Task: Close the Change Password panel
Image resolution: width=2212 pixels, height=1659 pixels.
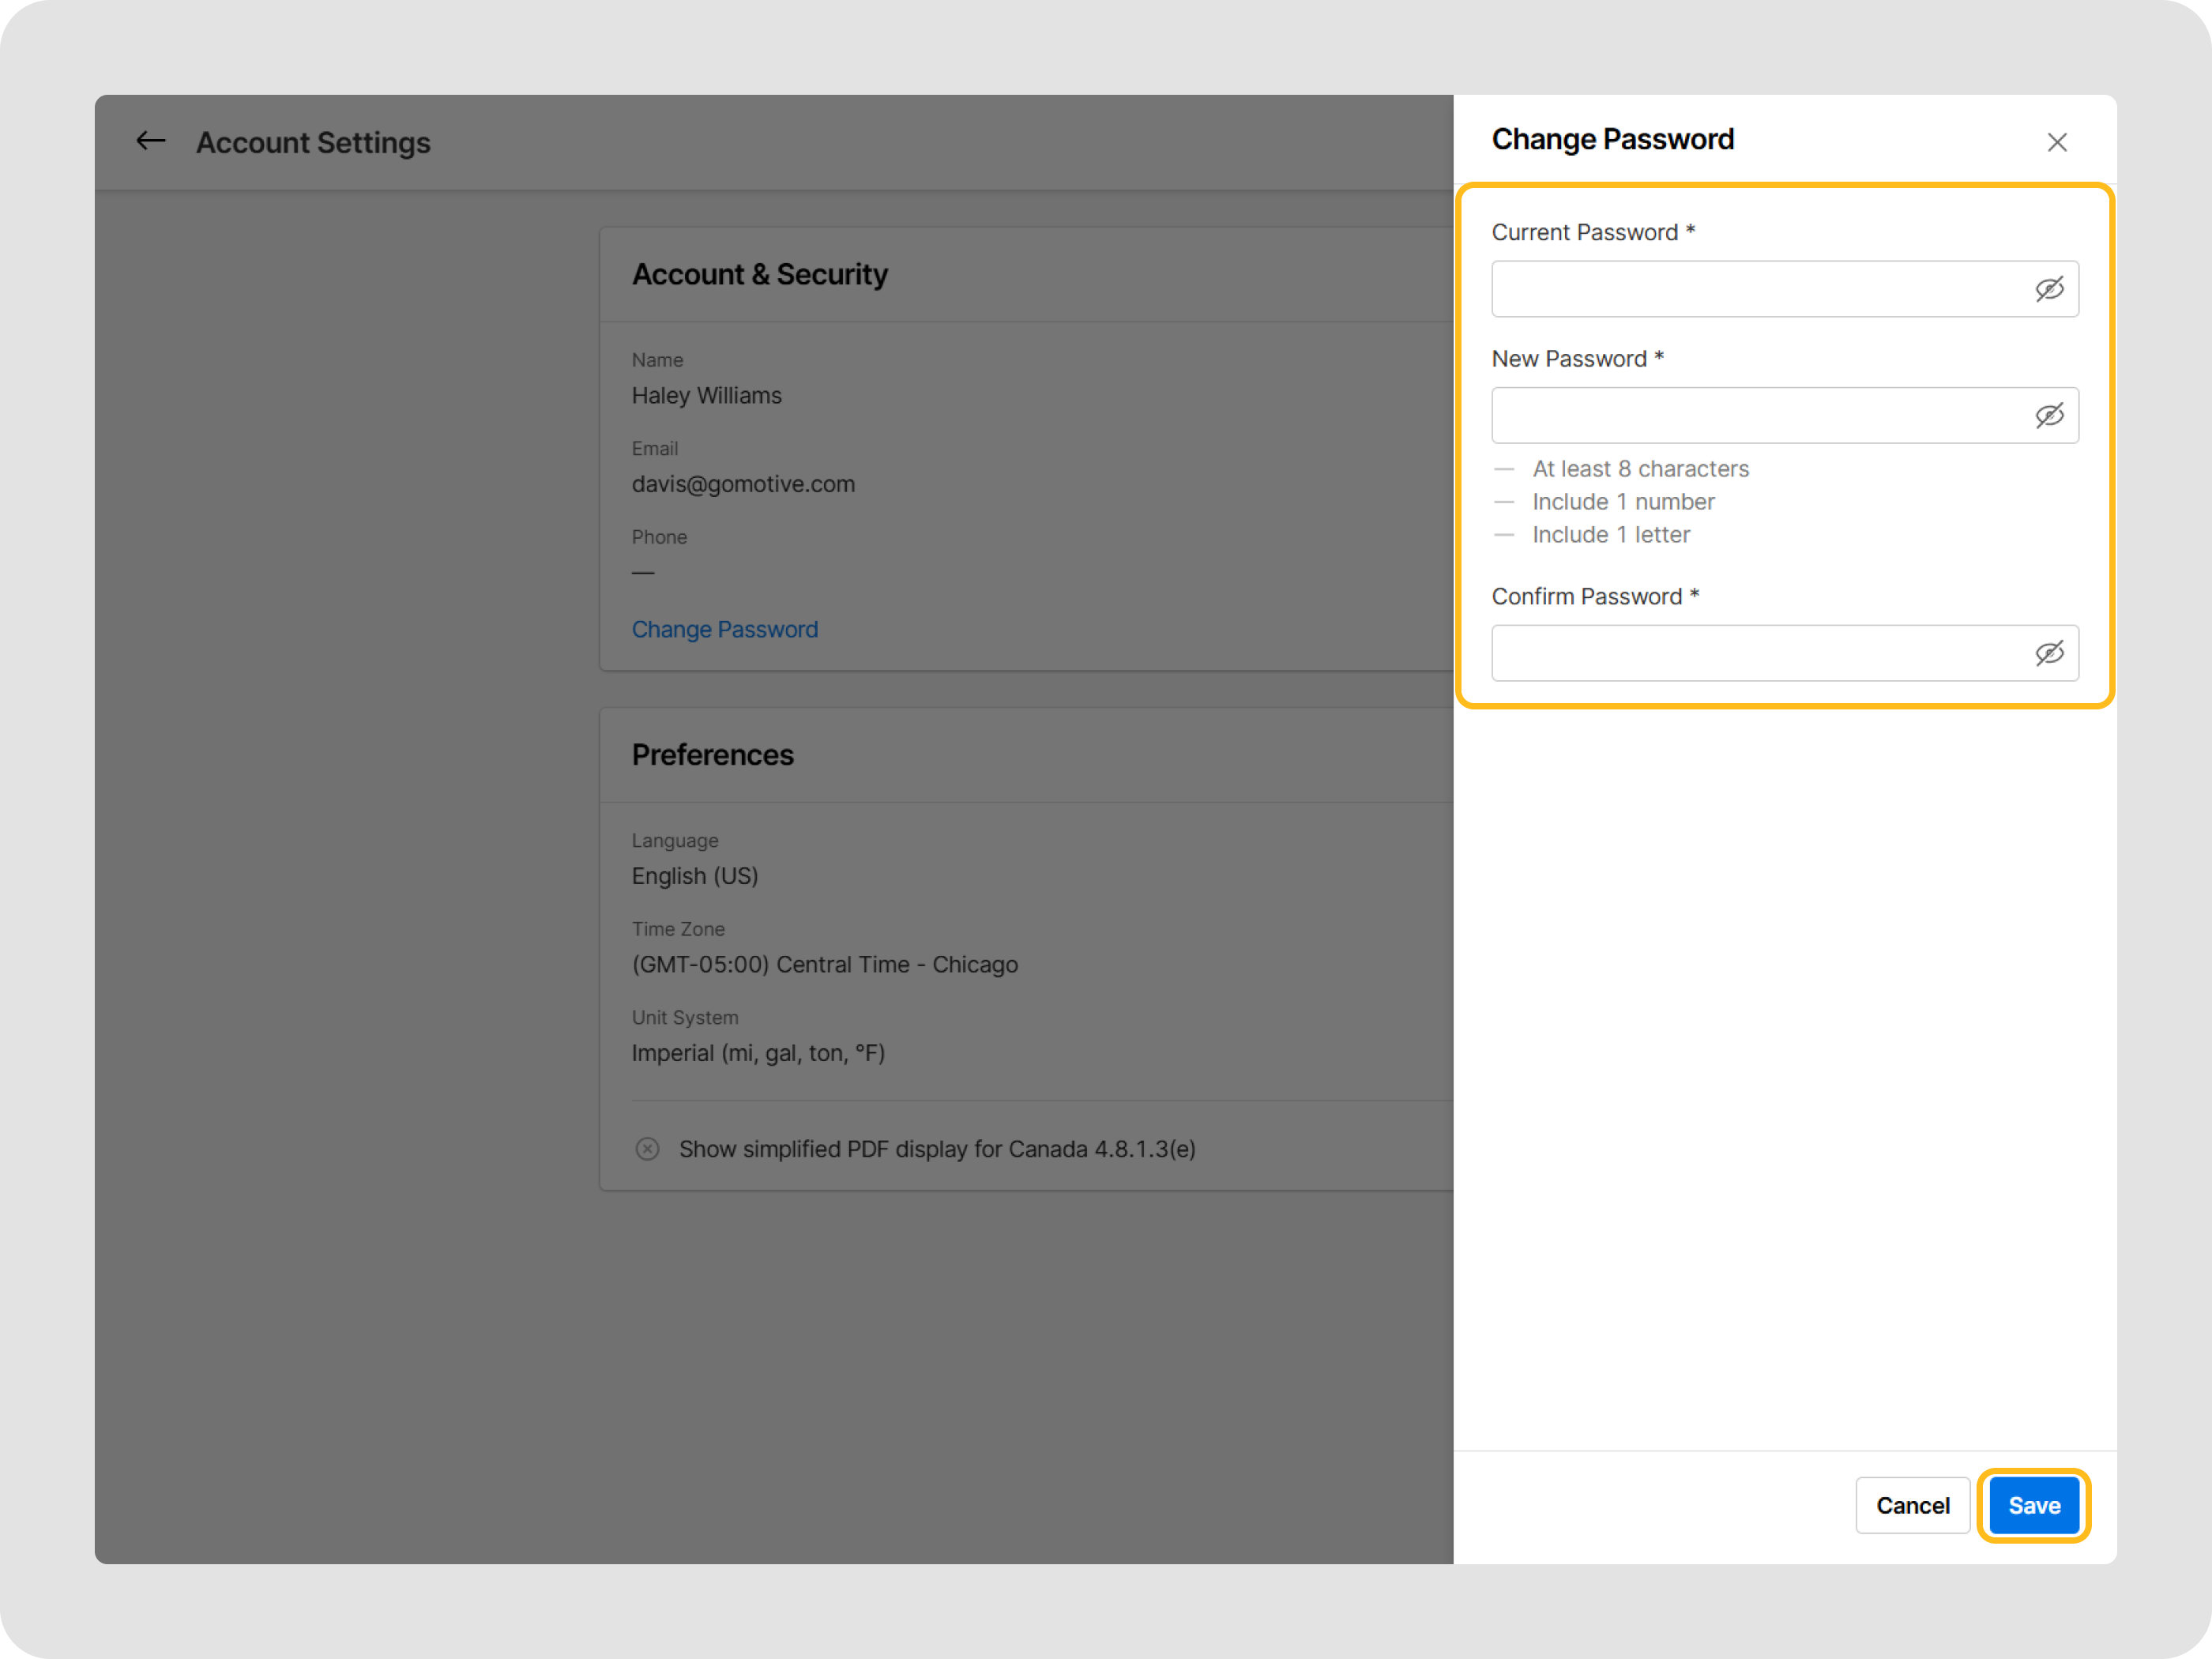Action: (x=2057, y=142)
